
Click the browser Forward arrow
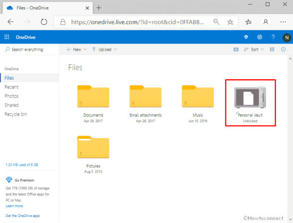pos(27,22)
